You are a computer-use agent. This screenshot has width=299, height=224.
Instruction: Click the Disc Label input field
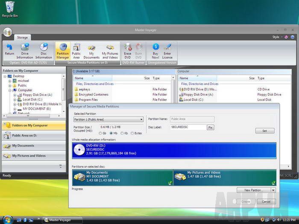[188, 128]
